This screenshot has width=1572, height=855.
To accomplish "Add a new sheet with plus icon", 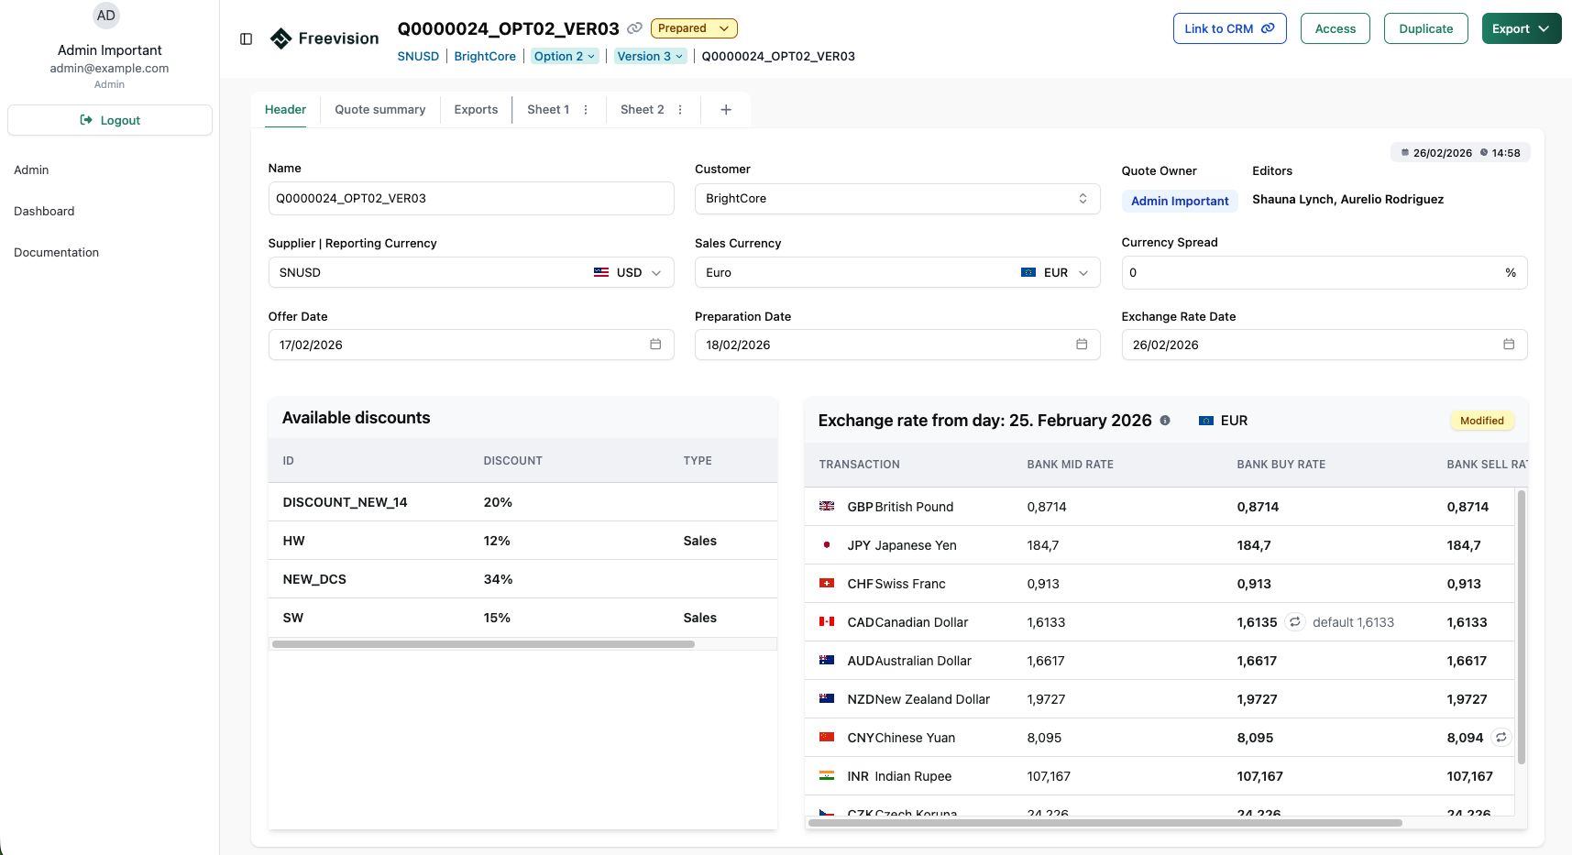I will 726,110.
